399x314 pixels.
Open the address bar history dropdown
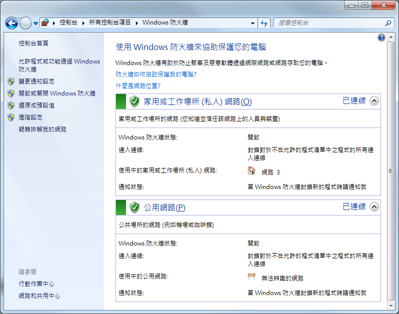pyautogui.click(x=252, y=23)
